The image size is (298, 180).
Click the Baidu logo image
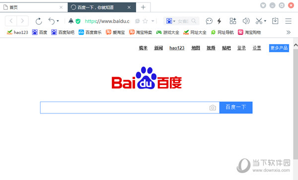coord(147,78)
